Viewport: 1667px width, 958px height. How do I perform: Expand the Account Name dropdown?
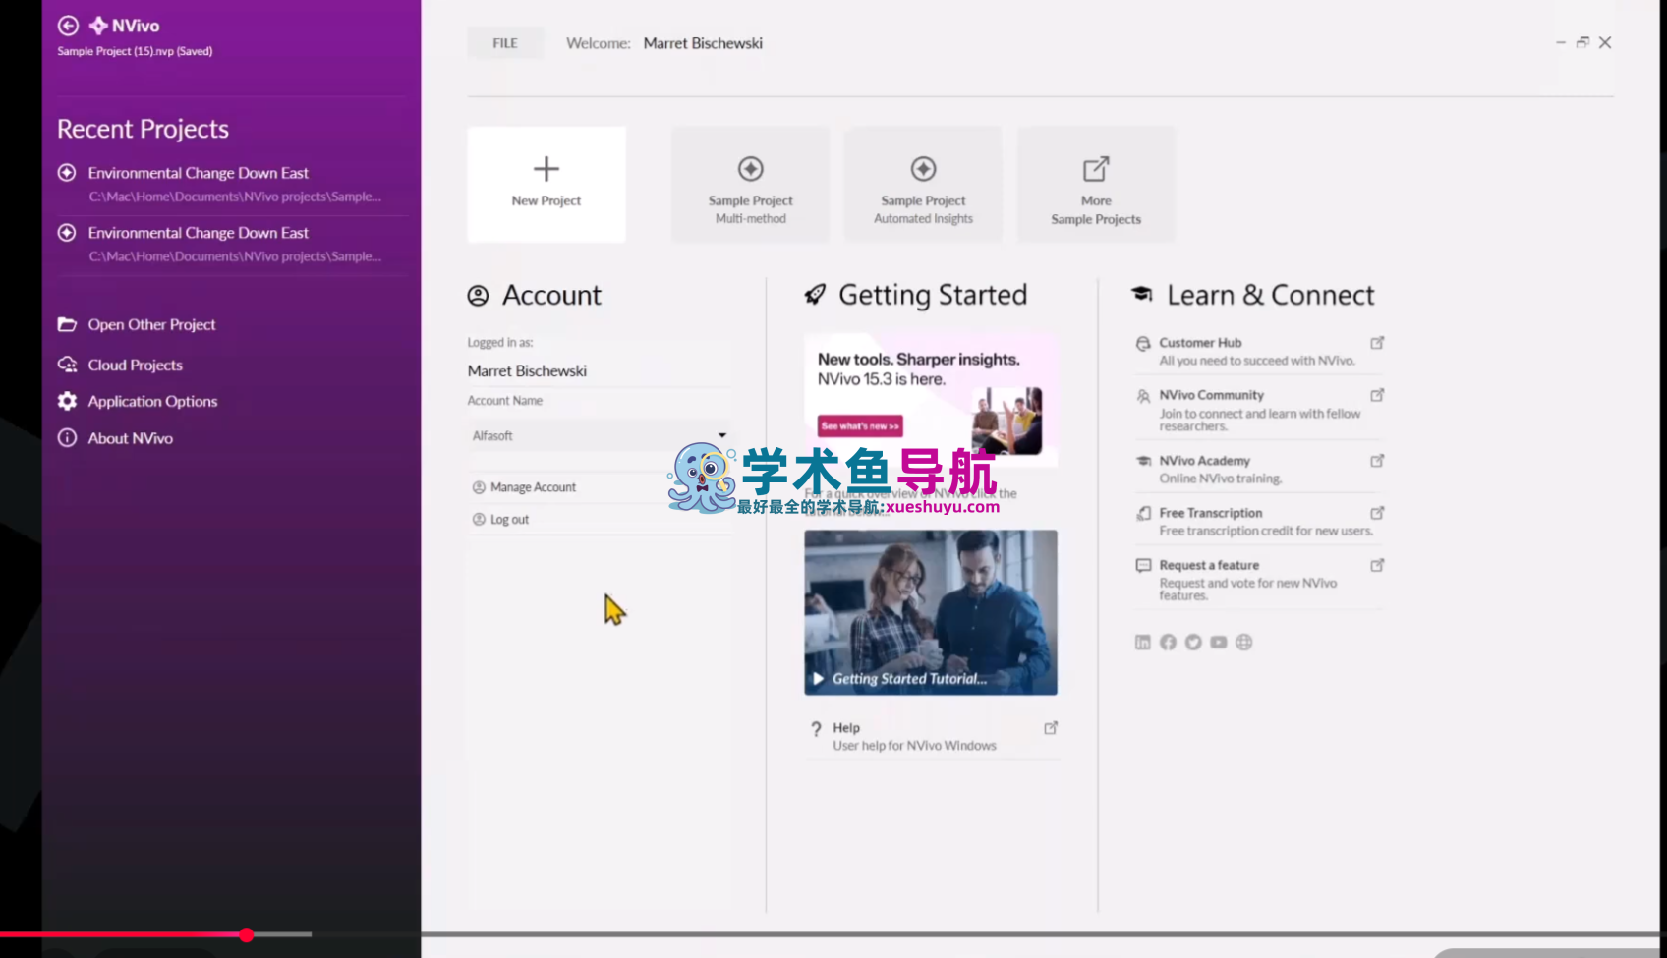click(x=721, y=435)
